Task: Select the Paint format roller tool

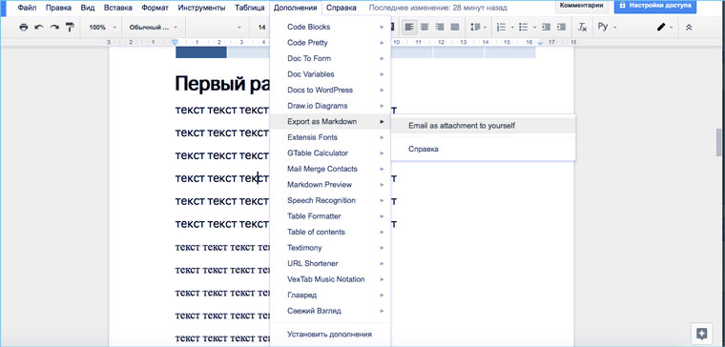Action: coord(70,28)
